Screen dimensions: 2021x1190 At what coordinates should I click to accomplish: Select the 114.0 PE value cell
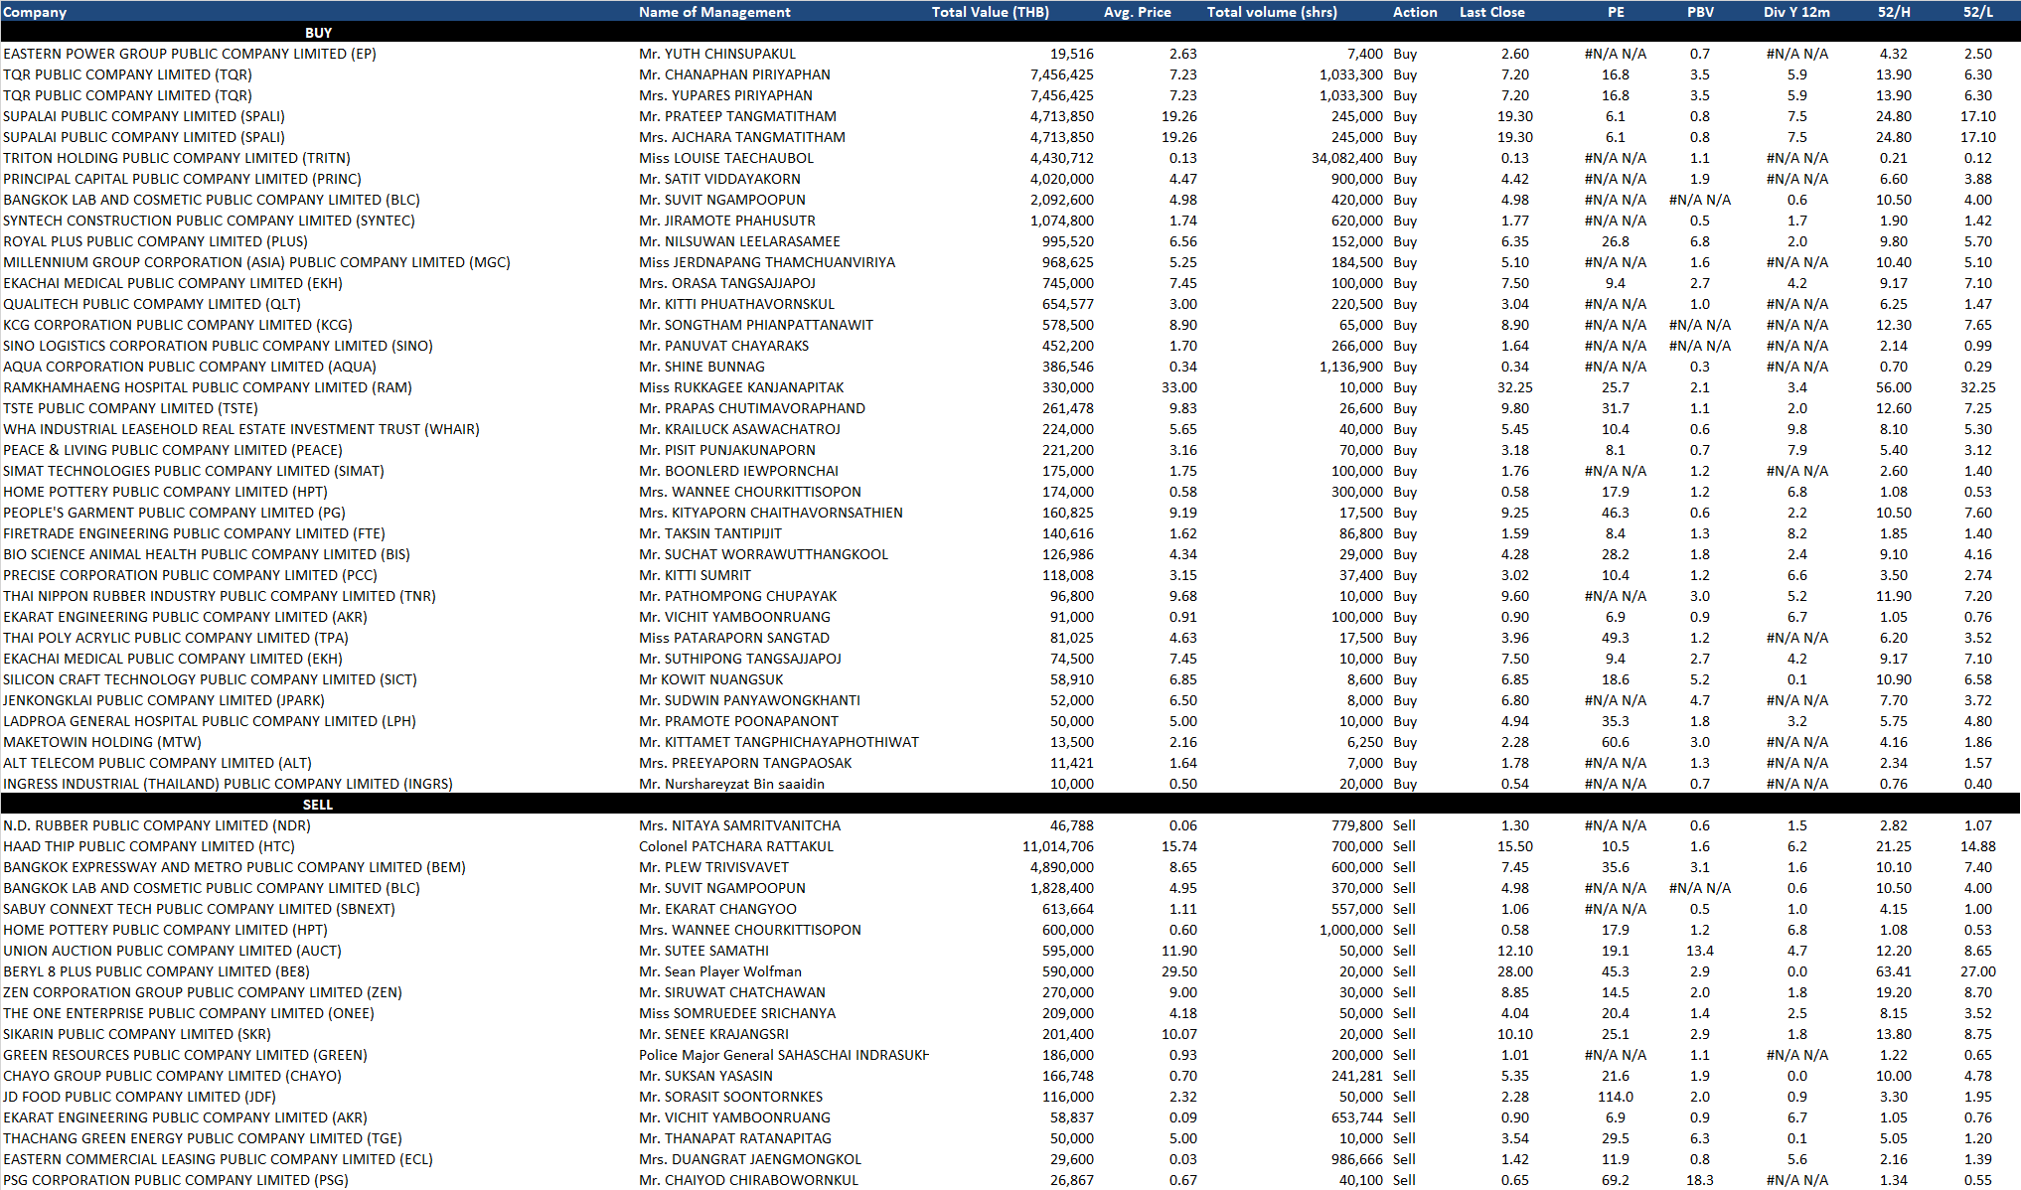1616,1097
